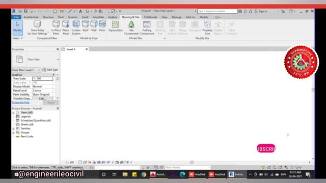Click the Edit button for Visibility/Graphics

42,99
